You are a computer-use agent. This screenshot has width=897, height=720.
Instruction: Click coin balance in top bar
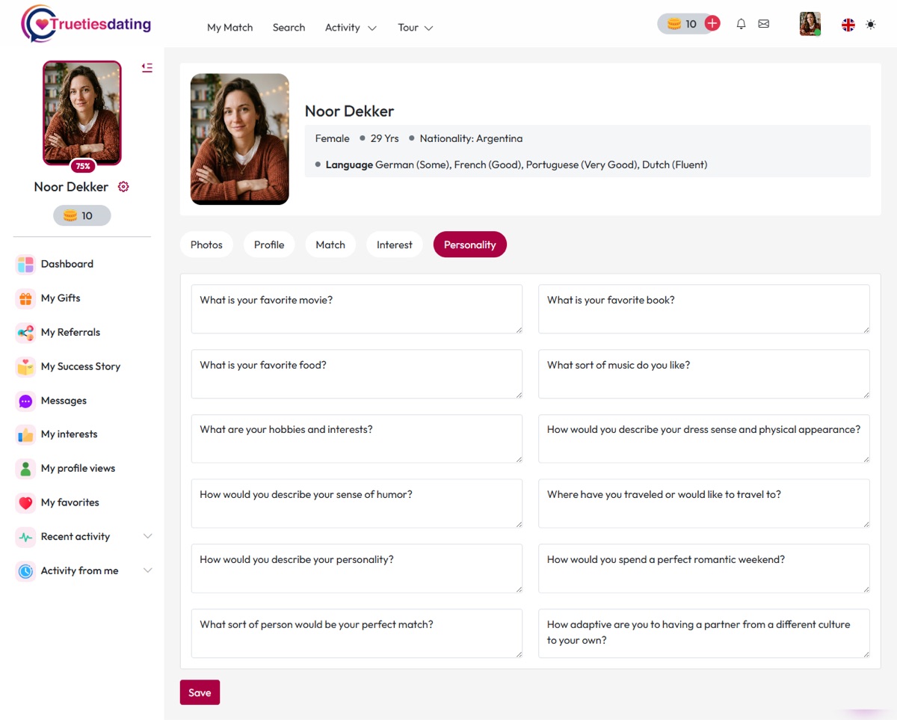[682, 24]
